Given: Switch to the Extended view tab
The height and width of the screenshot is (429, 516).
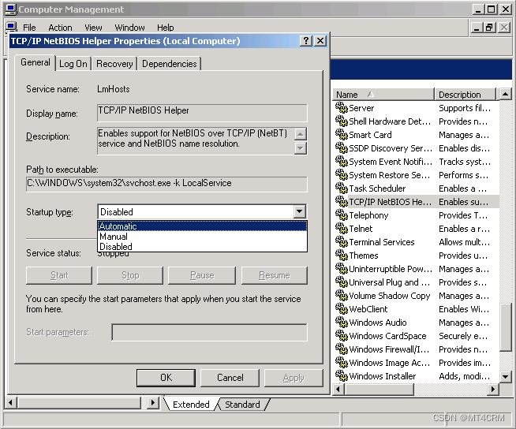Looking at the screenshot, I should point(191,404).
